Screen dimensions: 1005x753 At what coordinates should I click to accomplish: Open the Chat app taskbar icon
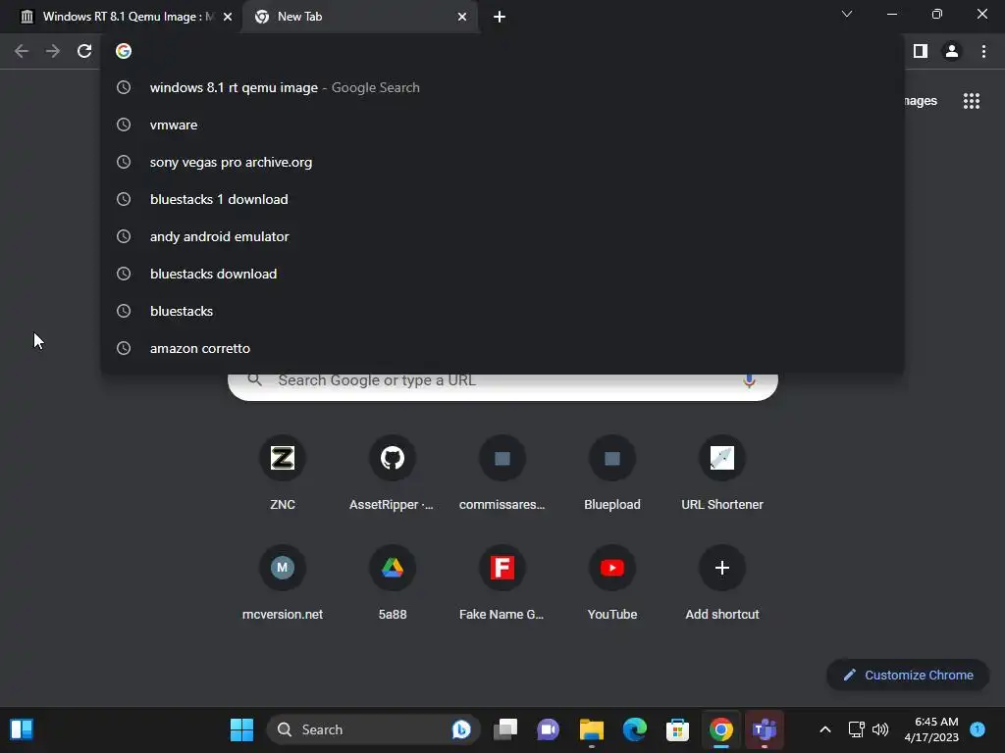coord(548,729)
